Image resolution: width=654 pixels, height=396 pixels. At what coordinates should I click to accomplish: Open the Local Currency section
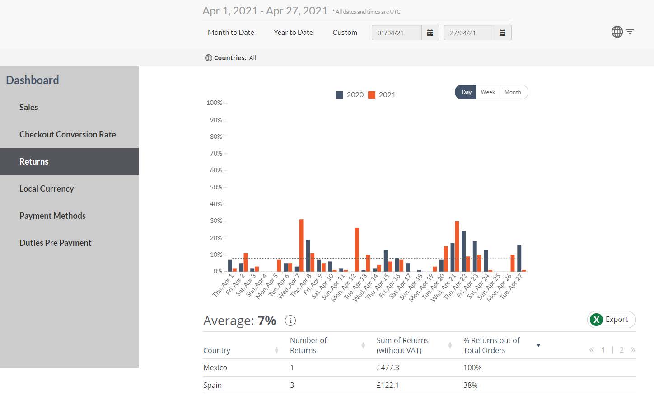point(70,189)
